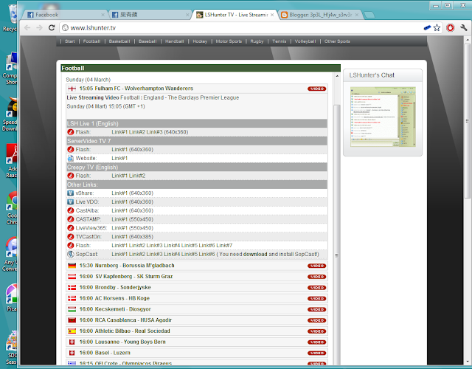Close the LSHunter TV tab

[272, 15]
